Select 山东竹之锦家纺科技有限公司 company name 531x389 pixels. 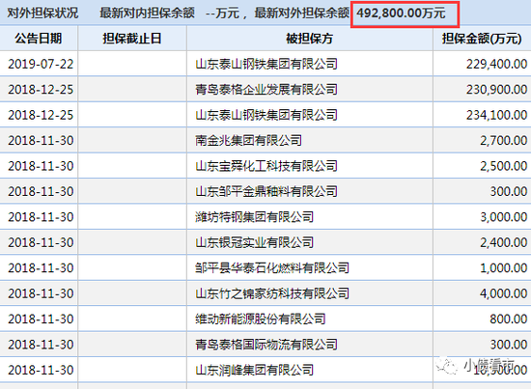click(x=272, y=293)
